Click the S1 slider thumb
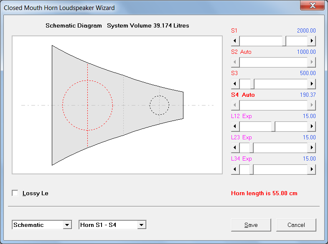The width and height of the screenshot is (328, 244). pyautogui.click(x=284, y=41)
